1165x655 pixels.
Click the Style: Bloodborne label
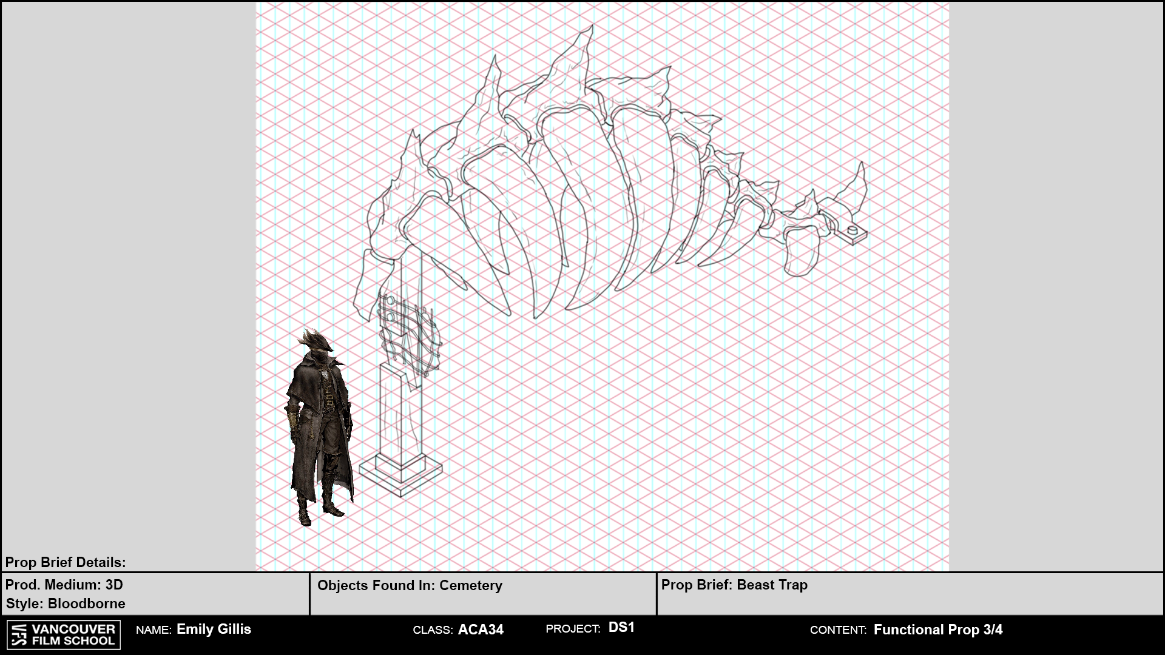(x=66, y=603)
